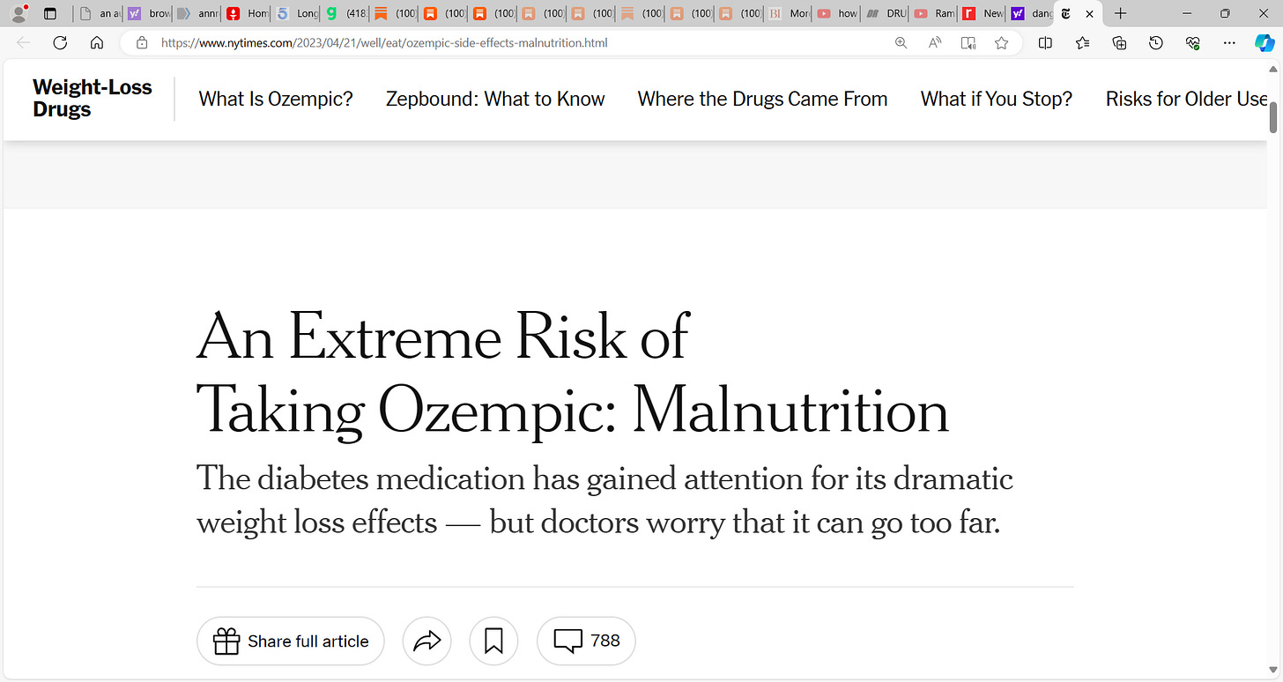Screen dimensions: 1283x682
Task: Click the curved arrow share icon
Action: 427,641
